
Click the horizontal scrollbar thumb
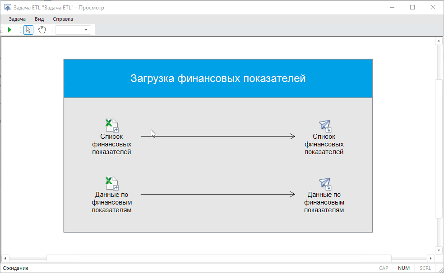(x=219, y=258)
